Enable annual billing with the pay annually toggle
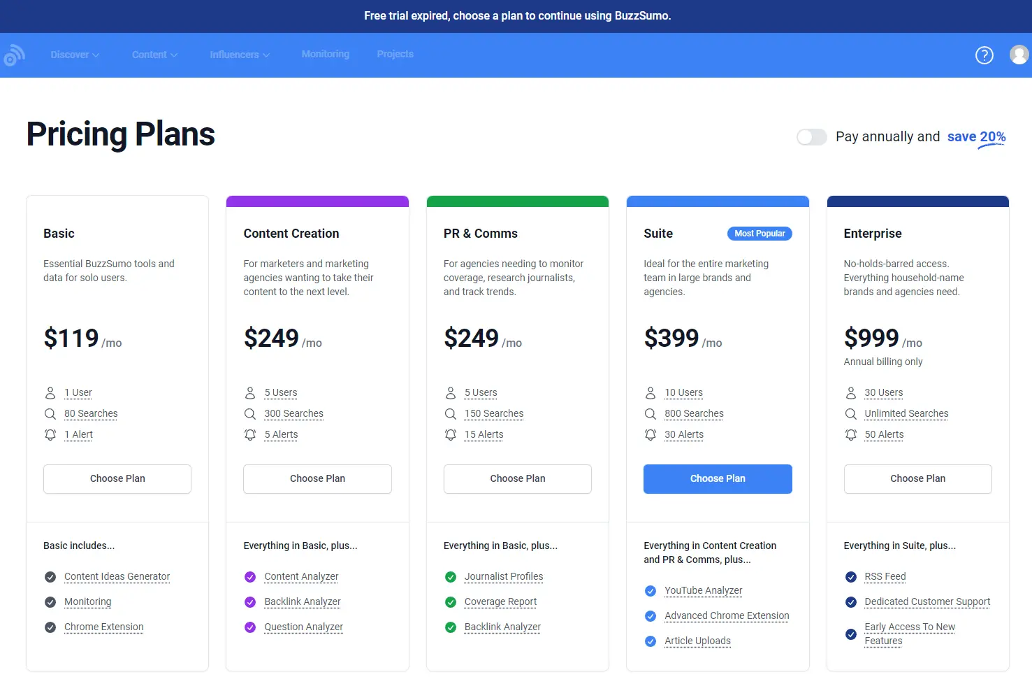 pyautogui.click(x=811, y=137)
